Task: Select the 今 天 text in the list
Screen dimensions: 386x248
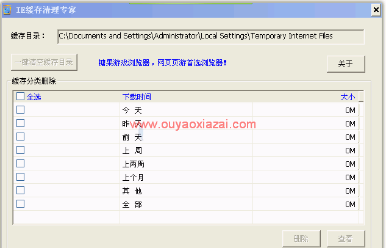Action: click(x=132, y=110)
